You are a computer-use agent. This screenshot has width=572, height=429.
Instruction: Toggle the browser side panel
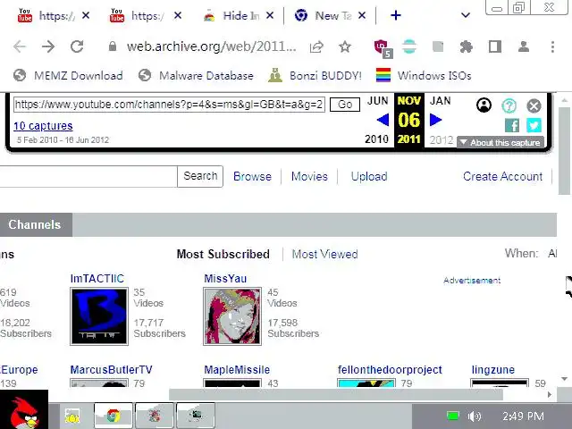click(494, 46)
